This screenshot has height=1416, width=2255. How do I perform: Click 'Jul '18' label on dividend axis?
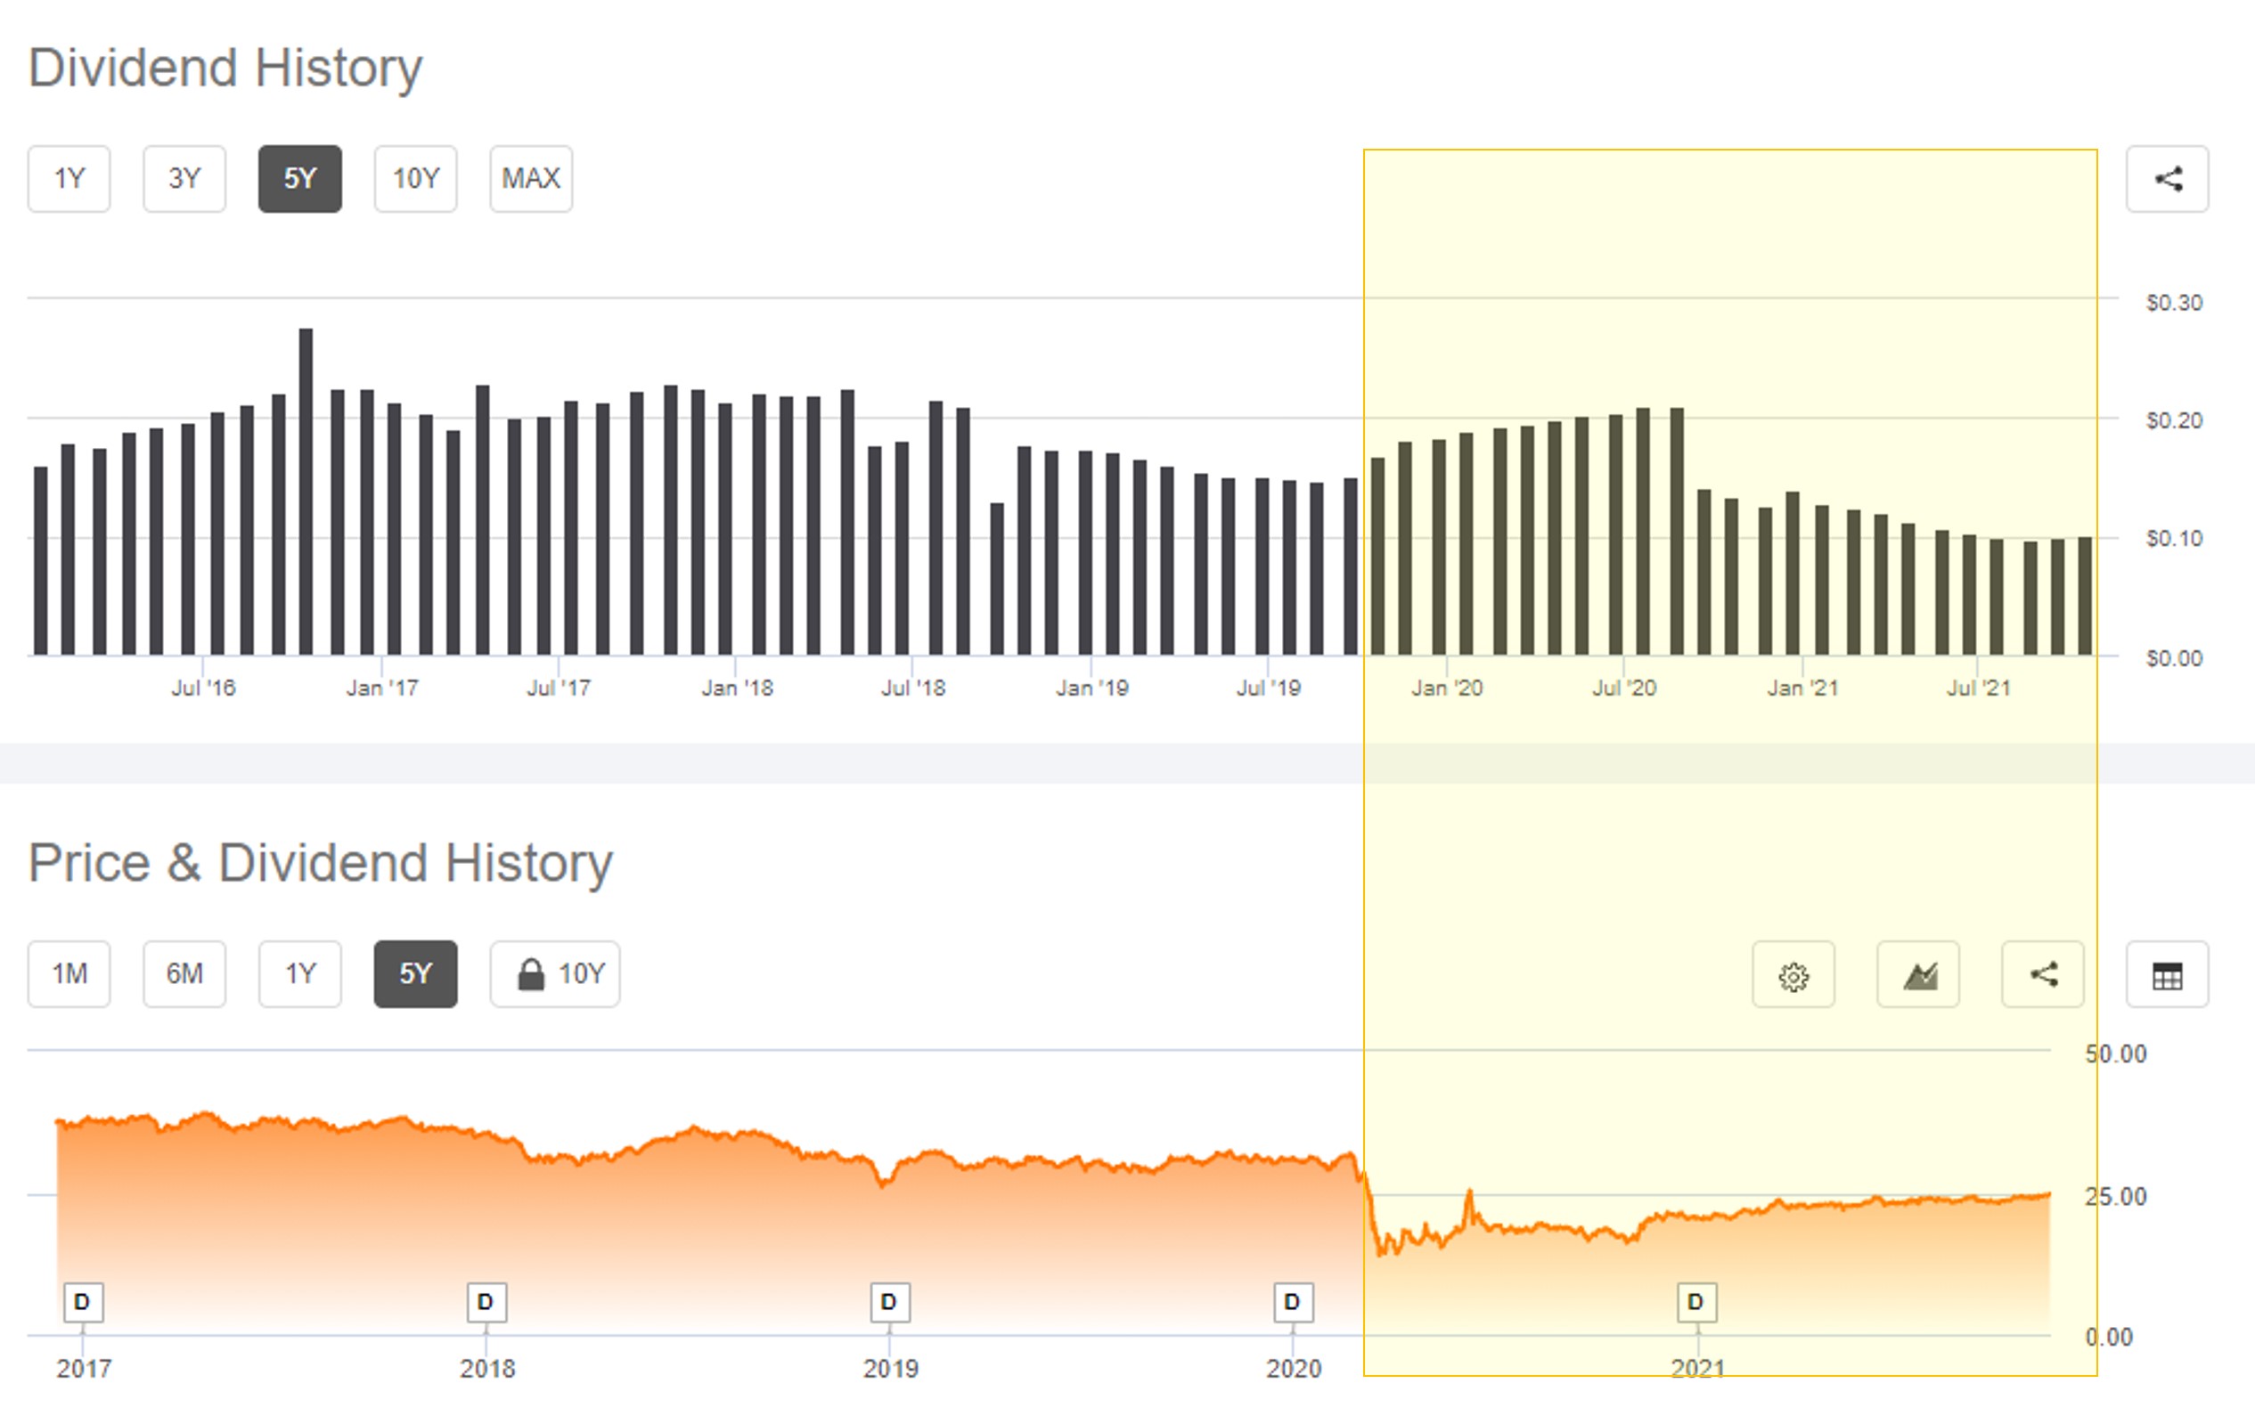coord(913,688)
